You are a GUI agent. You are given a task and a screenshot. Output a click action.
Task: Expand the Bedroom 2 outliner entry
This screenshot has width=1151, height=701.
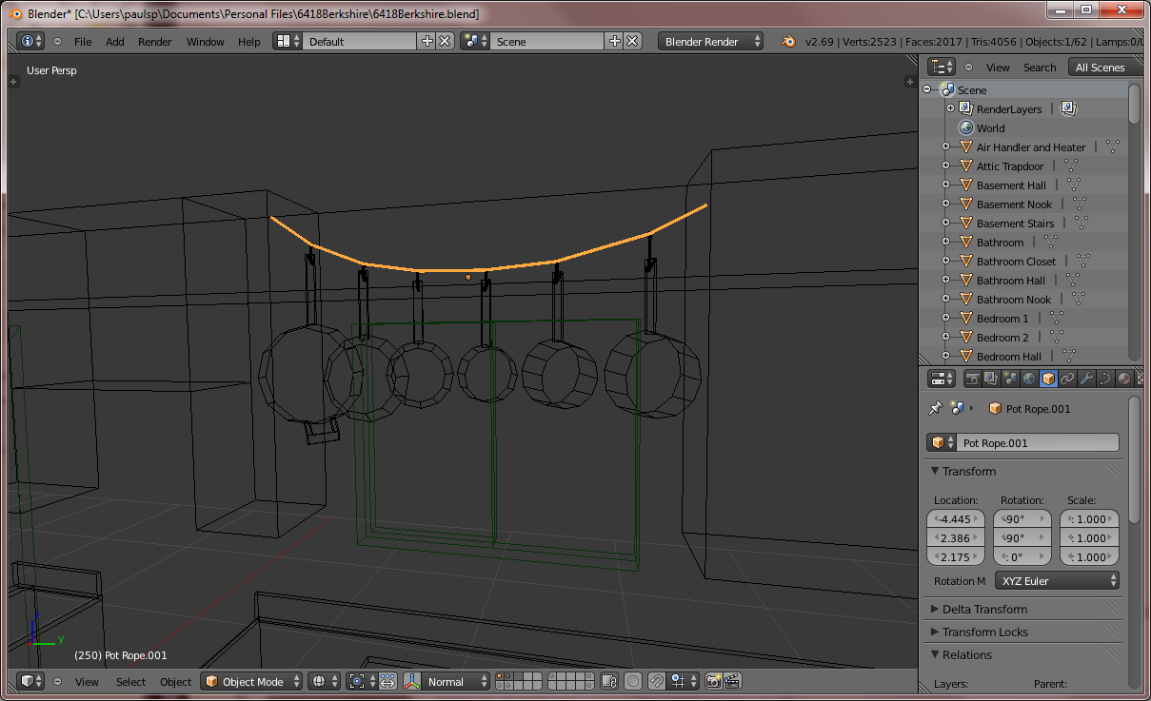tap(945, 337)
